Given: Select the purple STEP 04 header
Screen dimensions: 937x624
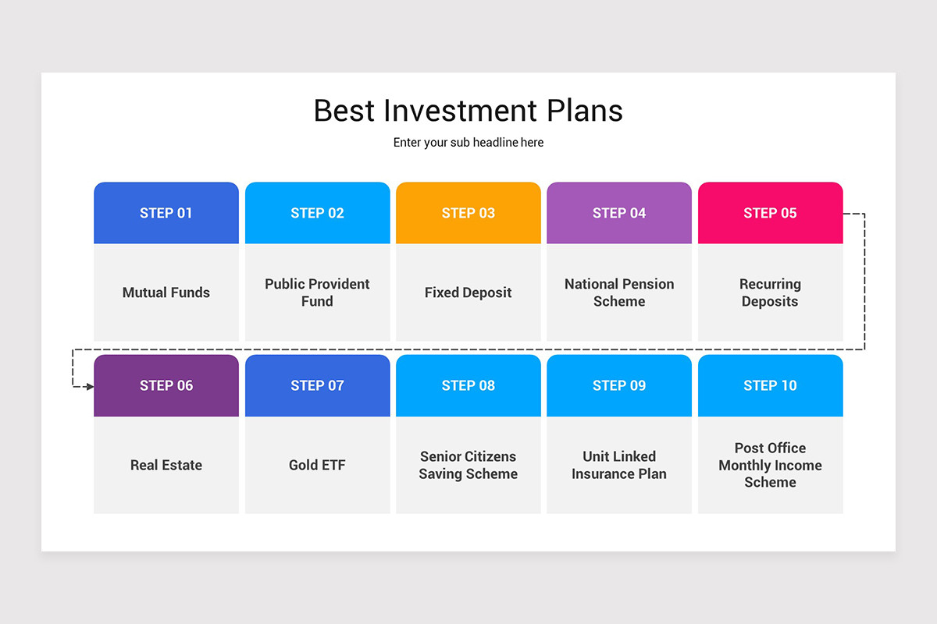Looking at the screenshot, I should (619, 213).
